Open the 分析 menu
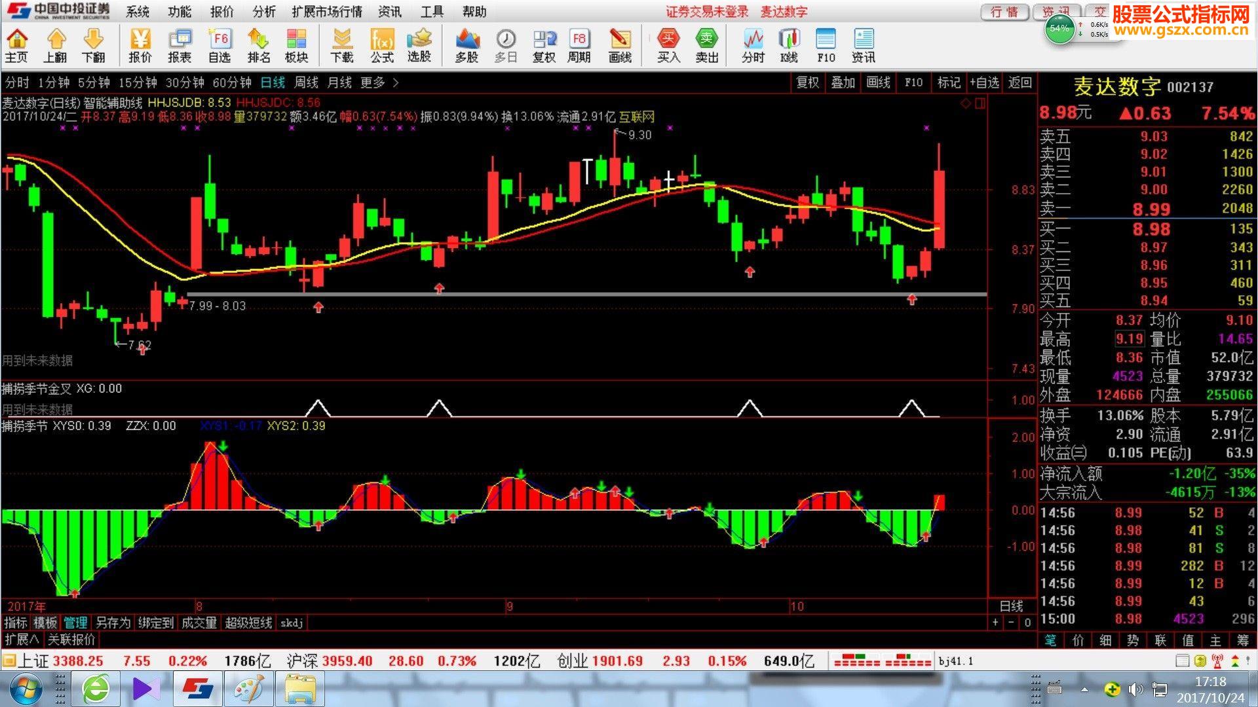Viewport: 1258px width, 707px height. [x=264, y=12]
